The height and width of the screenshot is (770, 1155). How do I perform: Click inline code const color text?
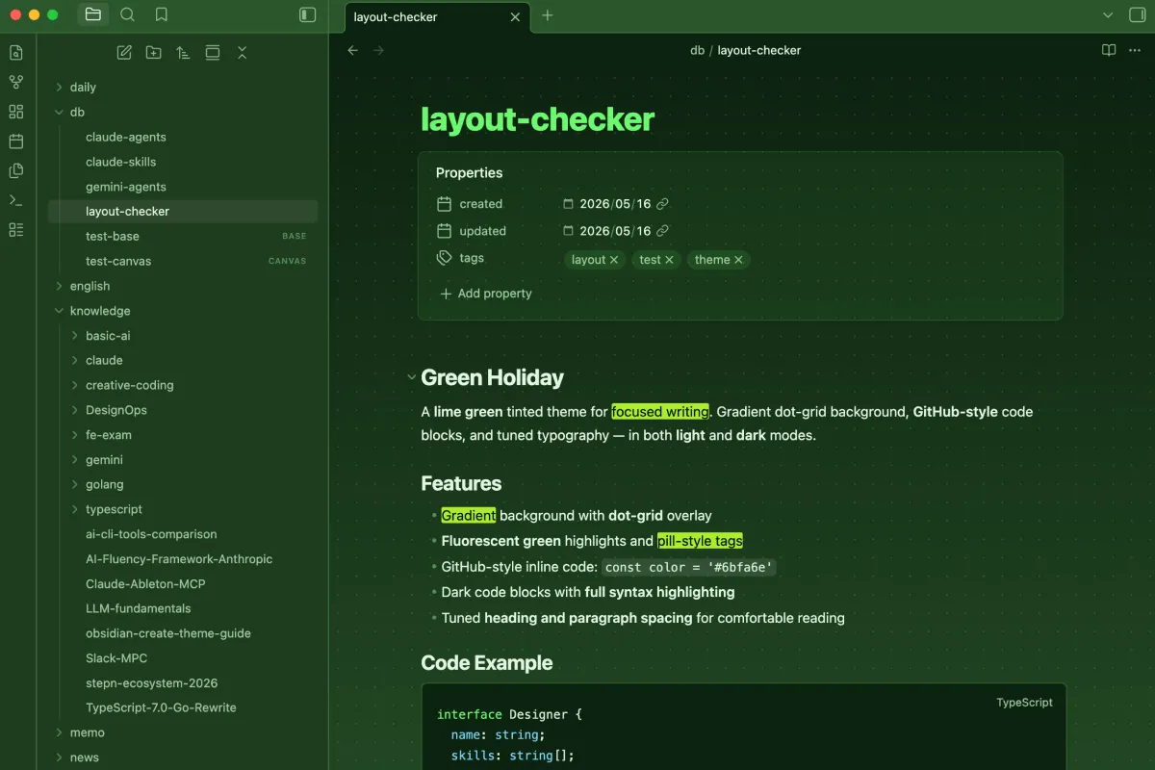point(689,567)
